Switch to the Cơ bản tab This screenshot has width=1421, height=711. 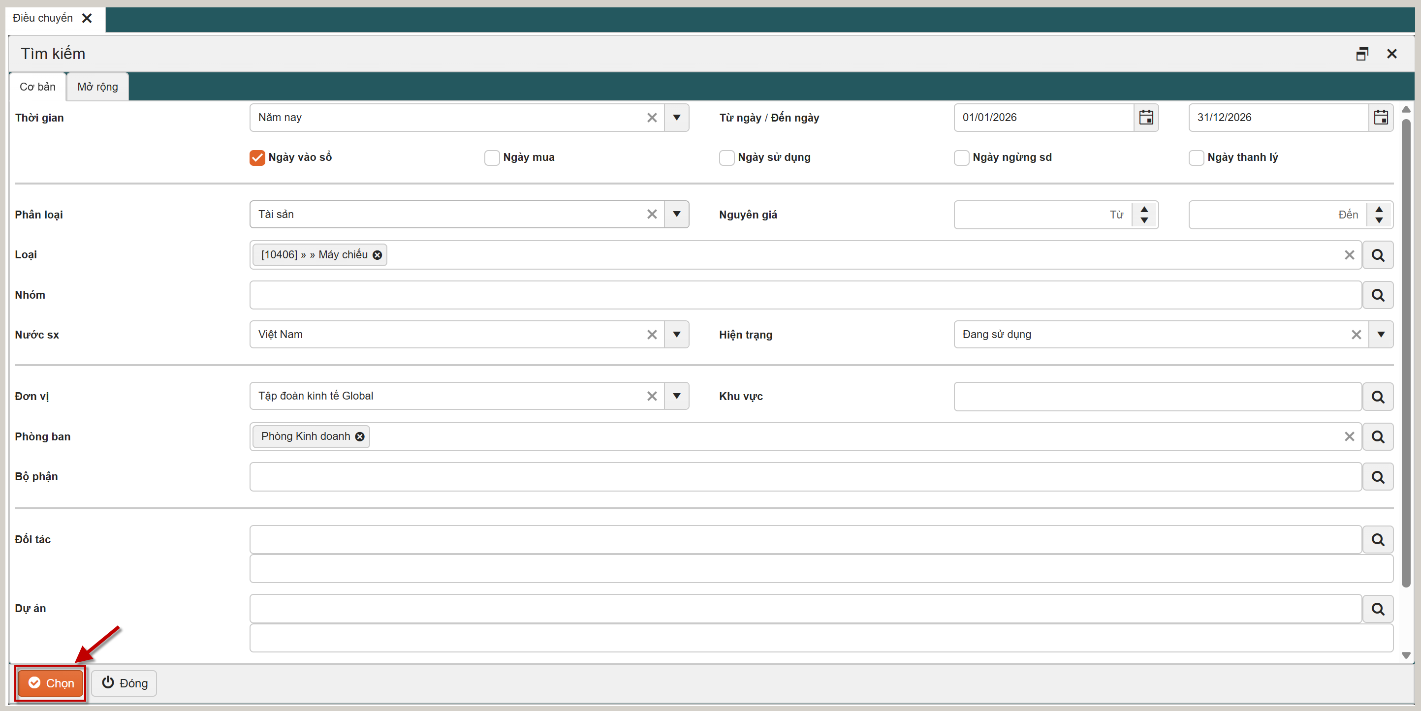click(x=37, y=87)
